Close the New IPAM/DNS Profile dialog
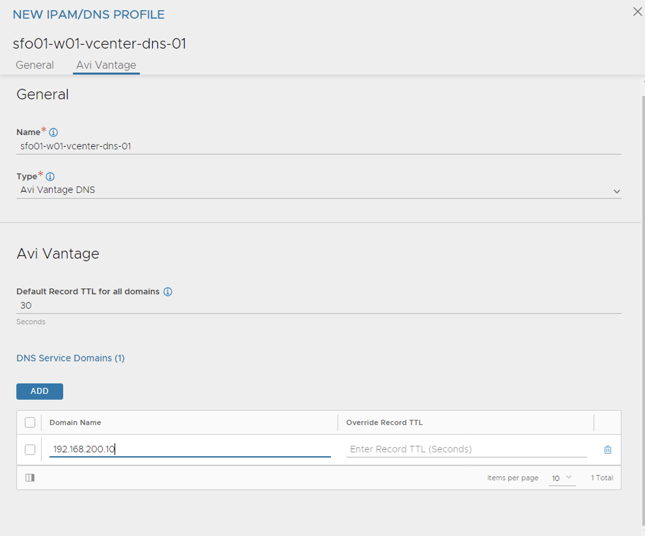This screenshot has width=645, height=536. [637, 12]
